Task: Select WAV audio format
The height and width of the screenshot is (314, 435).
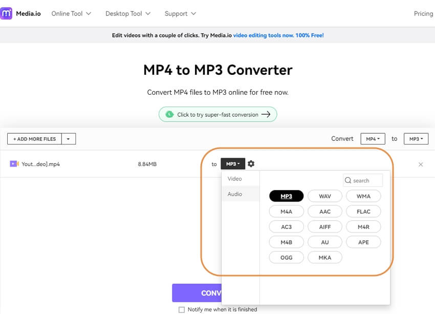Action: pyautogui.click(x=325, y=196)
